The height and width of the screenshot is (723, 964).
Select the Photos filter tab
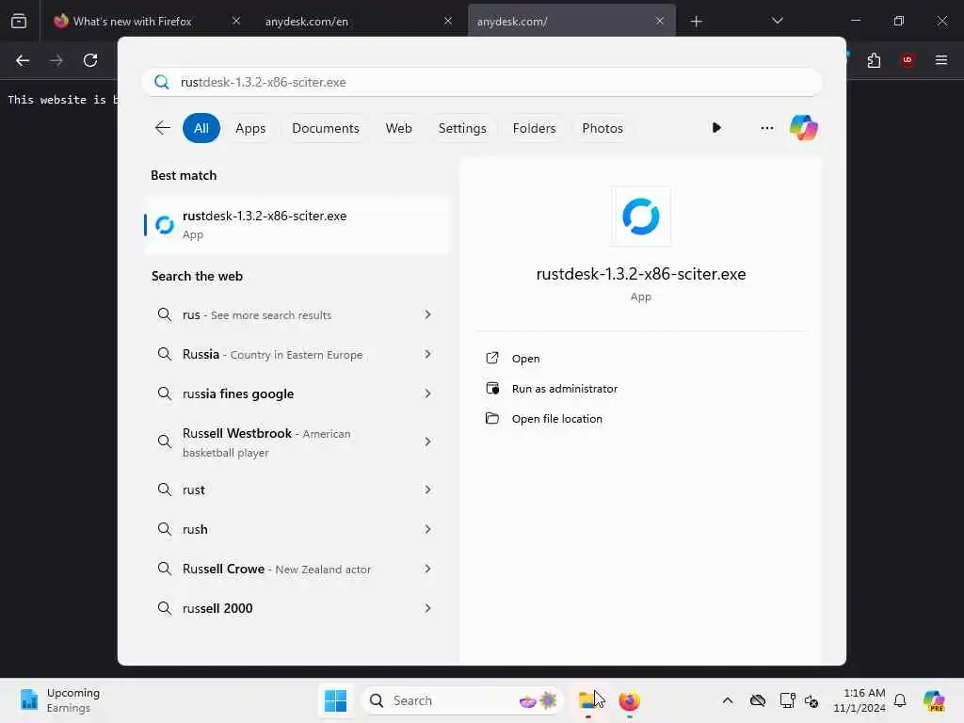602,128
